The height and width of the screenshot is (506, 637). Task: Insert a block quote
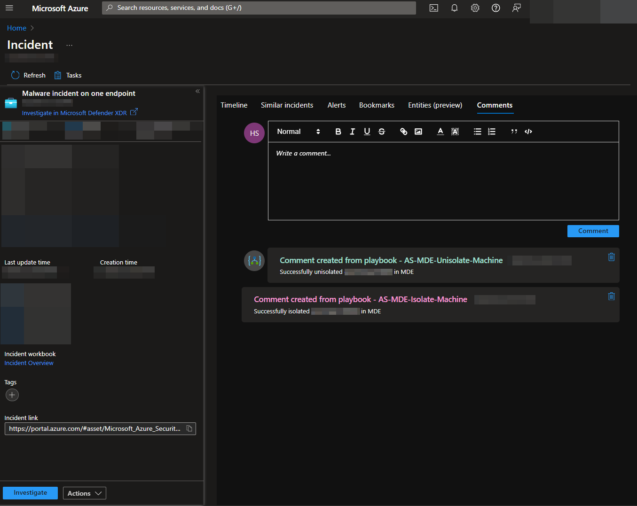[x=514, y=132]
